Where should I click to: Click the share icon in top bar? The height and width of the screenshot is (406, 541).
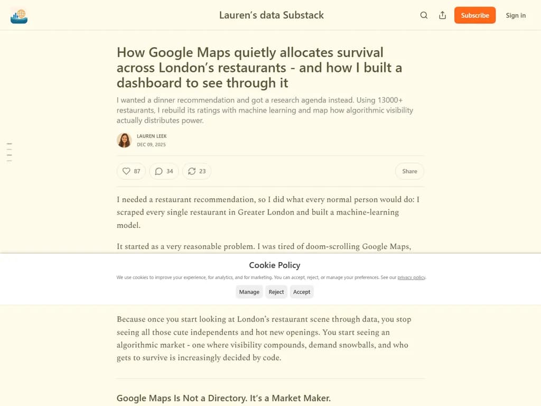443,15
